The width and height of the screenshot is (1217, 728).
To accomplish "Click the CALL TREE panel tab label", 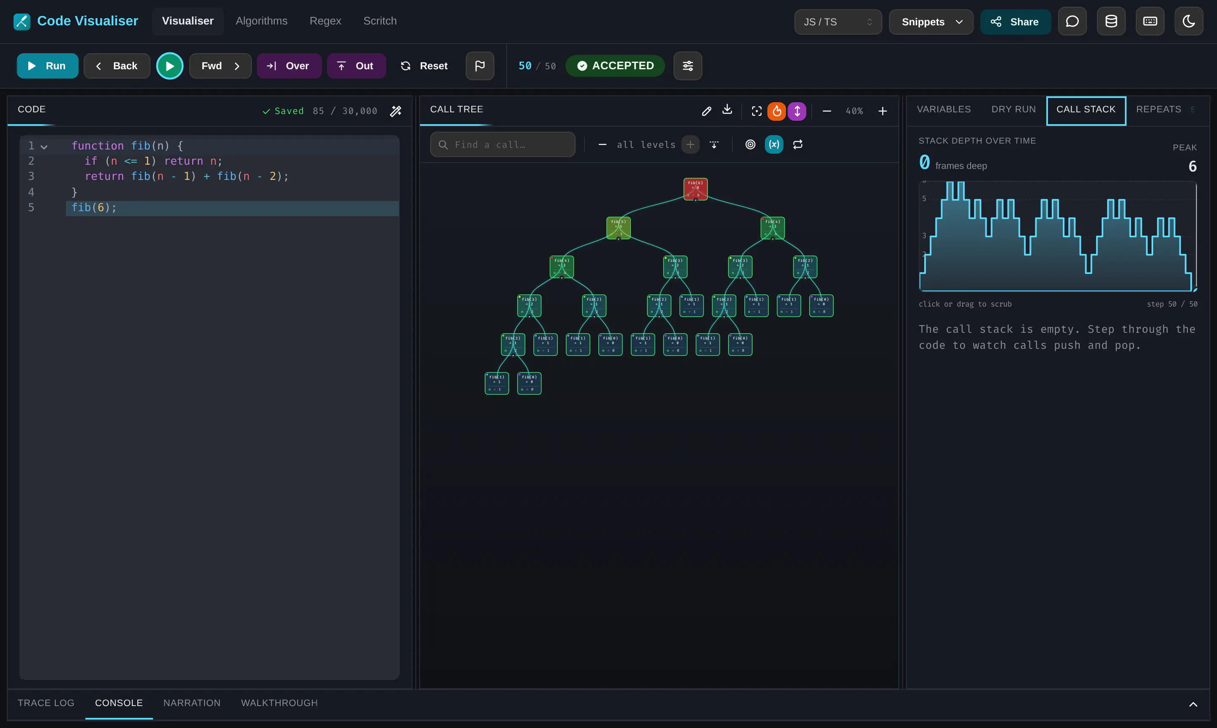I will tap(456, 109).
